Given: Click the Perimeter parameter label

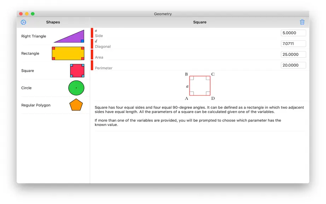Looking at the screenshot, I should coord(104,68).
